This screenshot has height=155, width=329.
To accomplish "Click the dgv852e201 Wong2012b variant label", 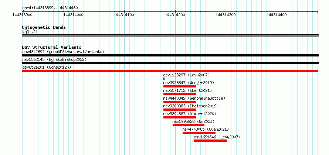I will (x=47, y=67).
